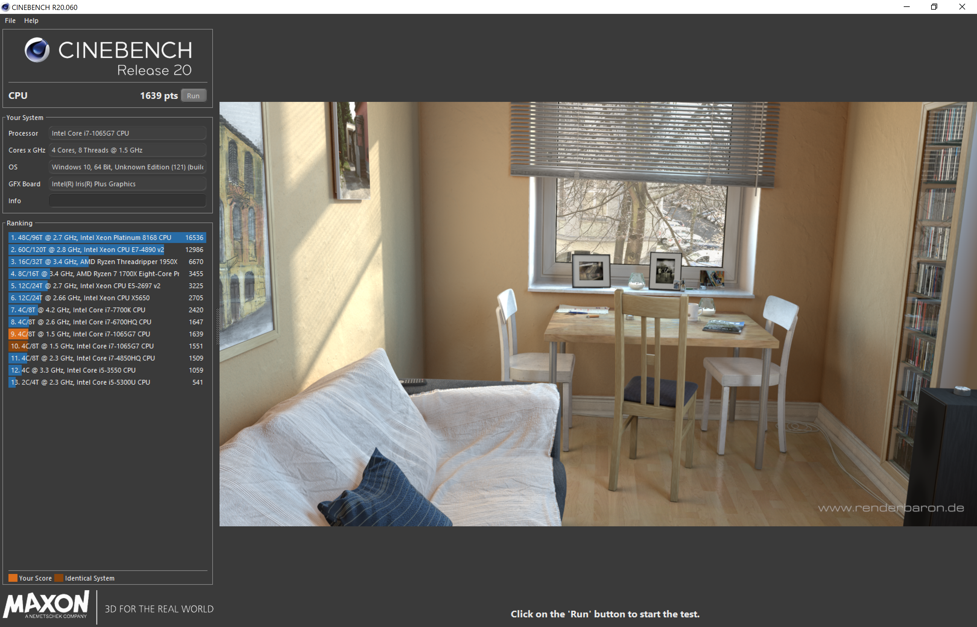Click the brown Identical System legend swatch
This screenshot has height=627, width=977.
58,578
